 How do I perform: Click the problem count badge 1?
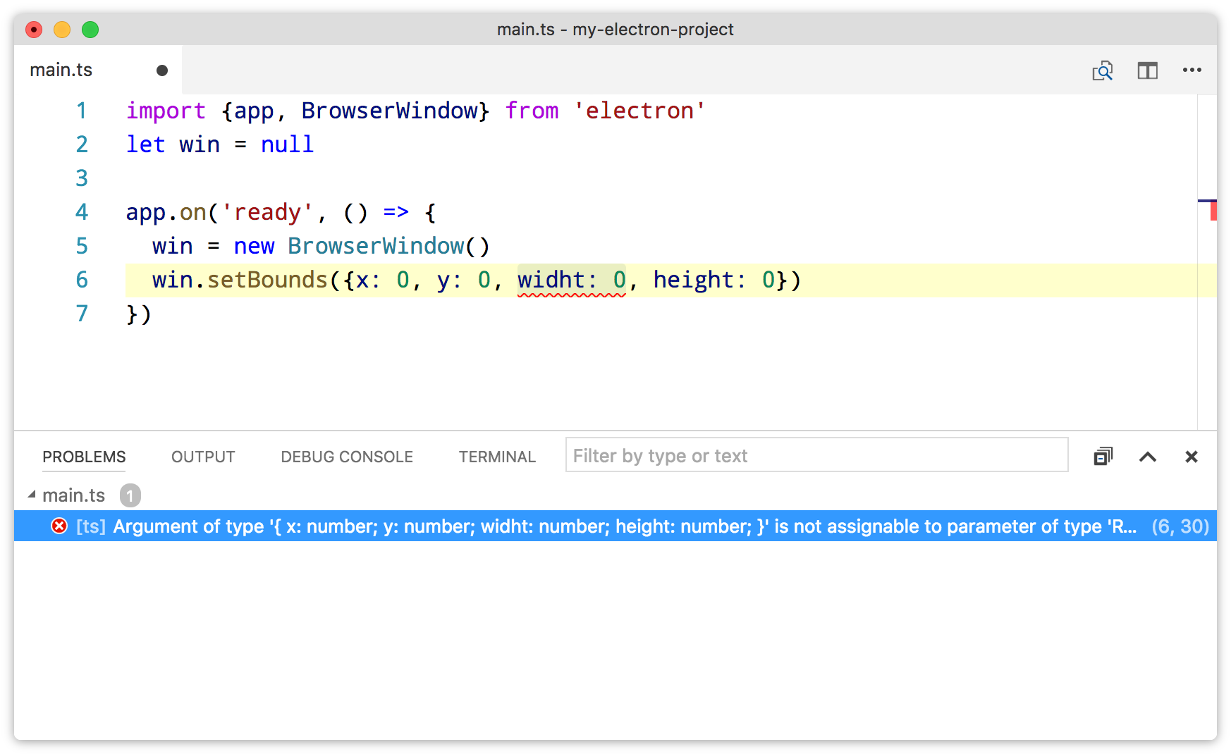click(x=130, y=495)
